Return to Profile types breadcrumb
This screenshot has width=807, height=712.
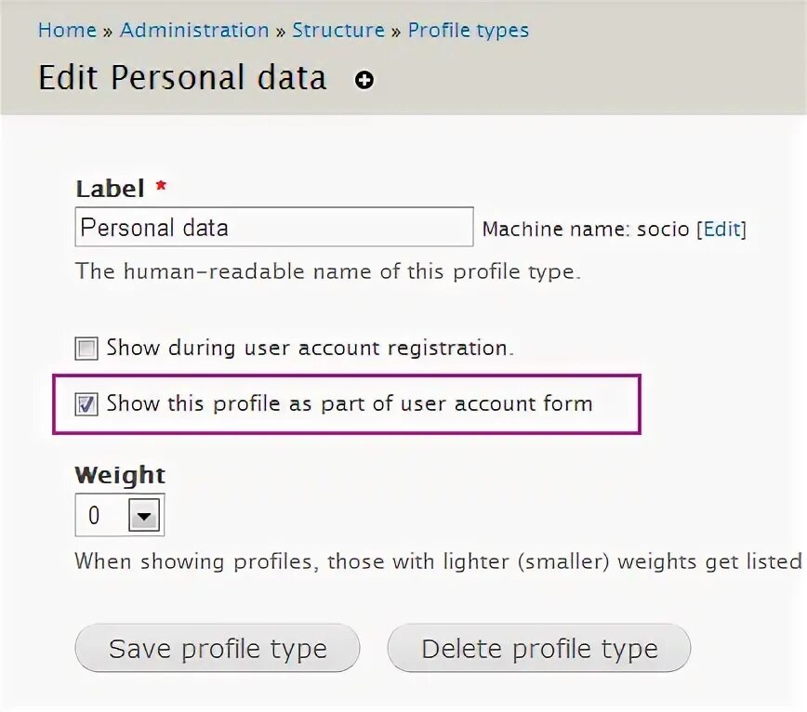pos(469,30)
